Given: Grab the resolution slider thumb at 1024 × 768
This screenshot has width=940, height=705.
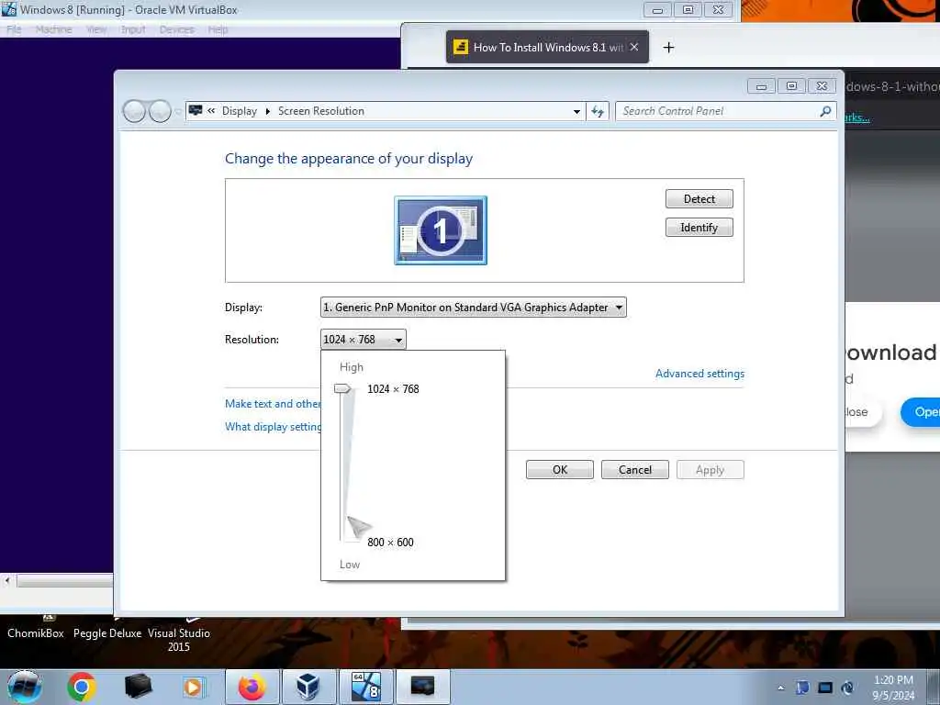Looking at the screenshot, I should click(x=342, y=388).
